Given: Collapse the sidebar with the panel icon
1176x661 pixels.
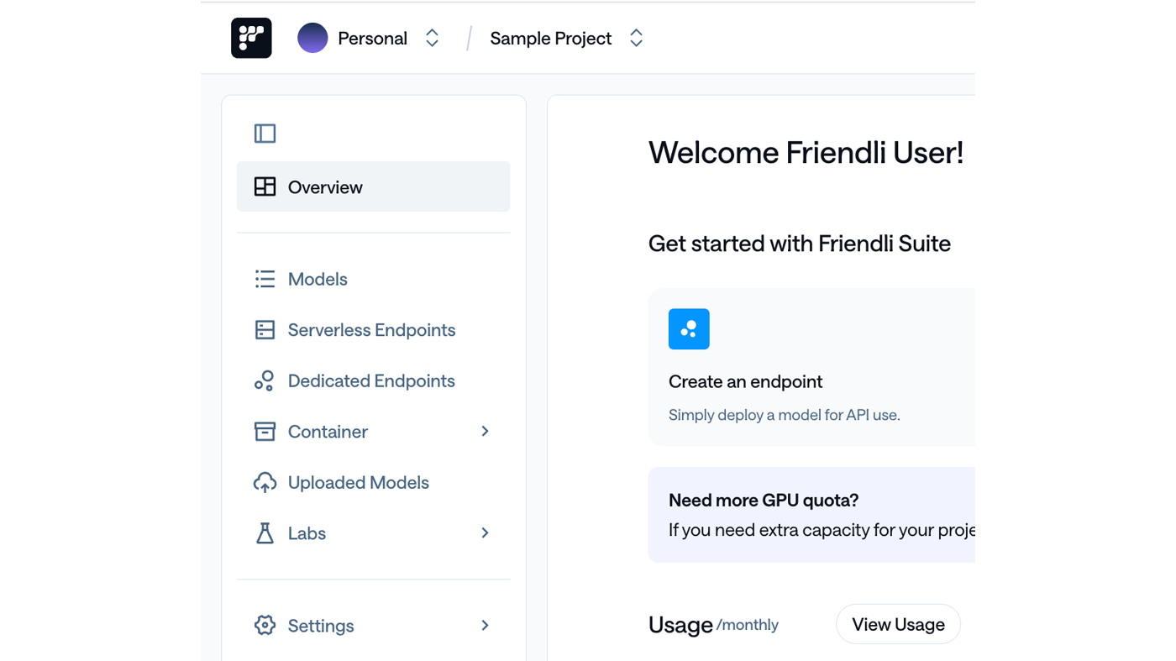Looking at the screenshot, I should [x=265, y=134].
